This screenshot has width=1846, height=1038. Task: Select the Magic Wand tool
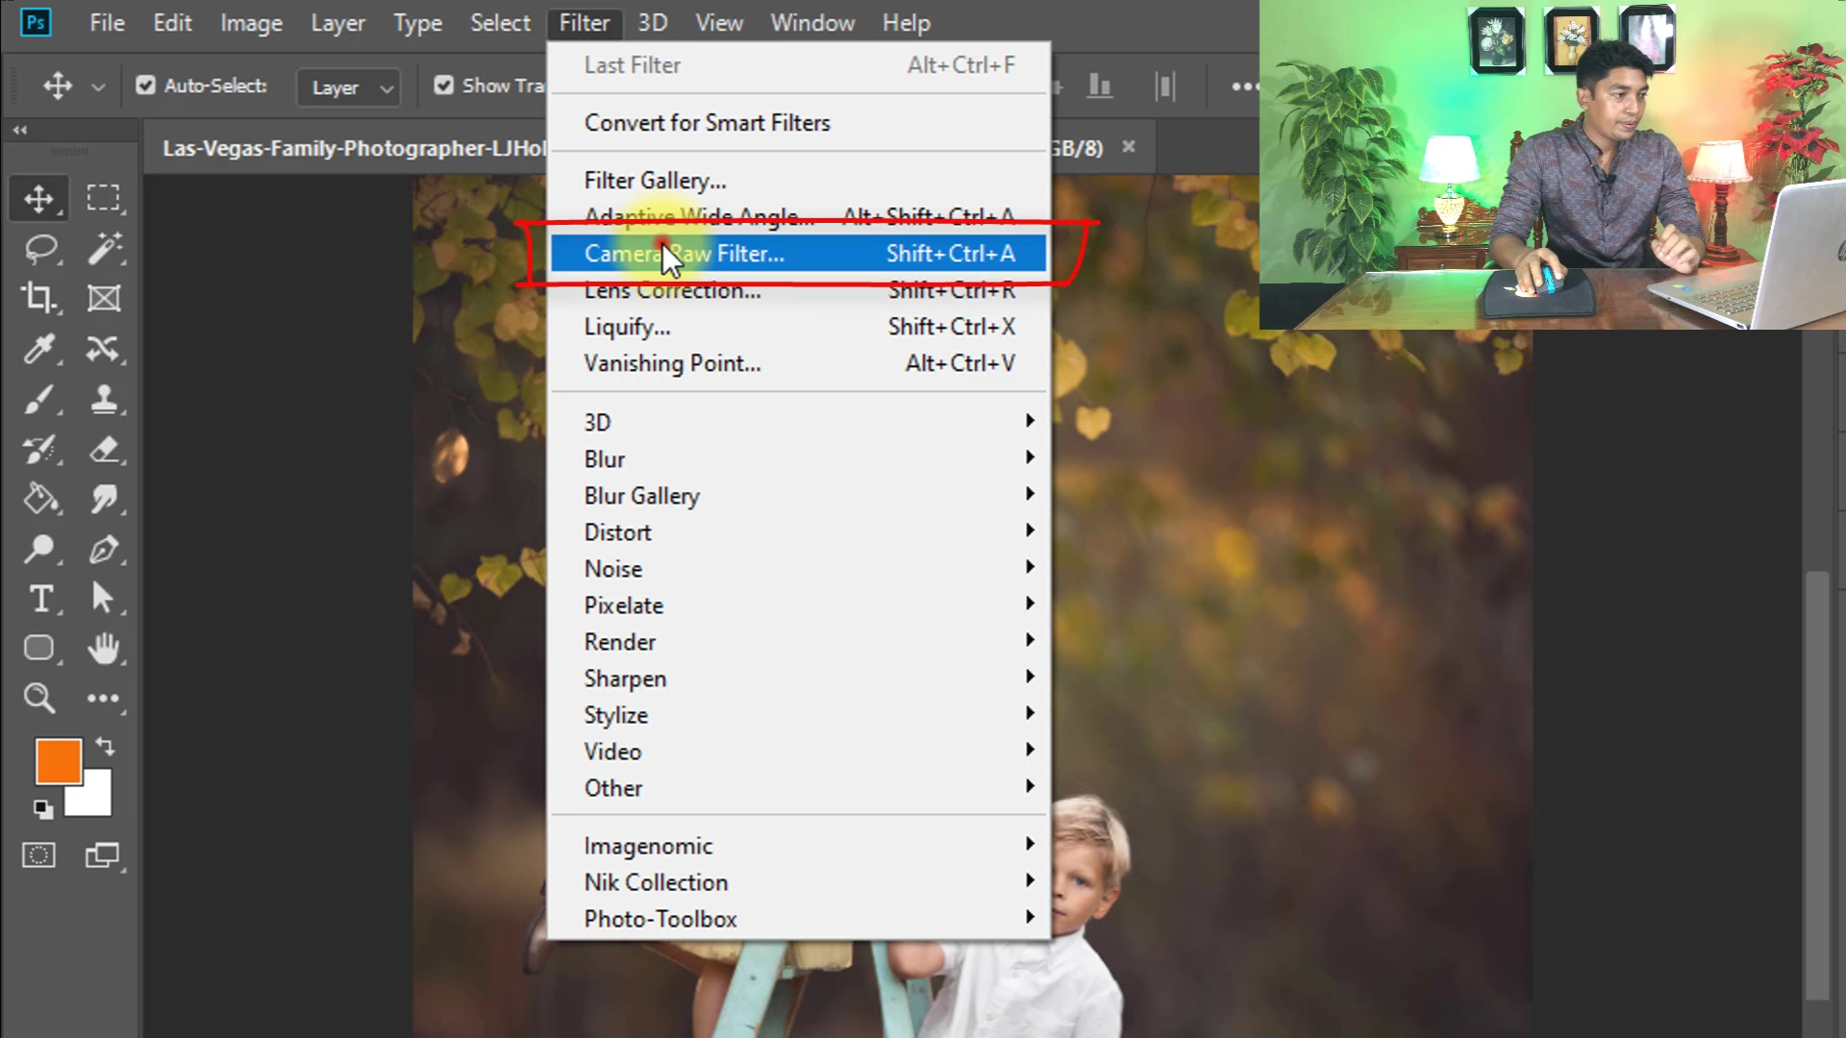[x=104, y=249]
